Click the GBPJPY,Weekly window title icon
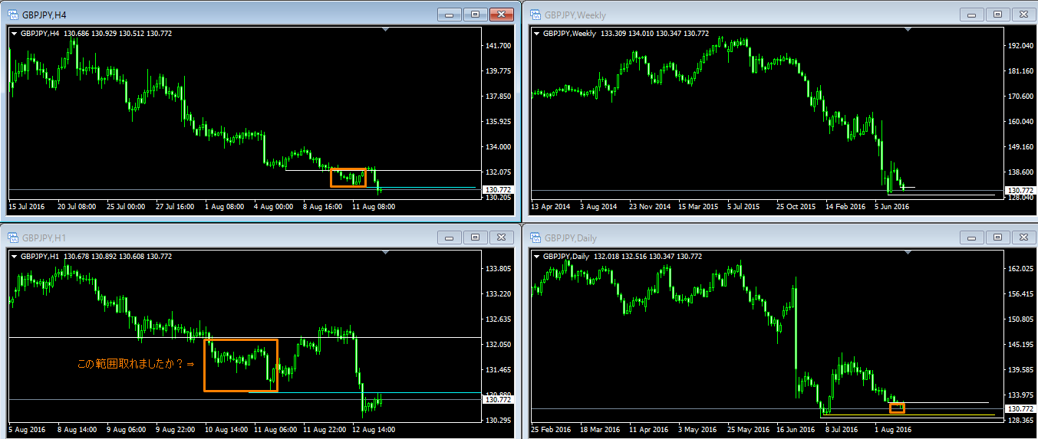This screenshot has width=1038, height=439. 534,14
